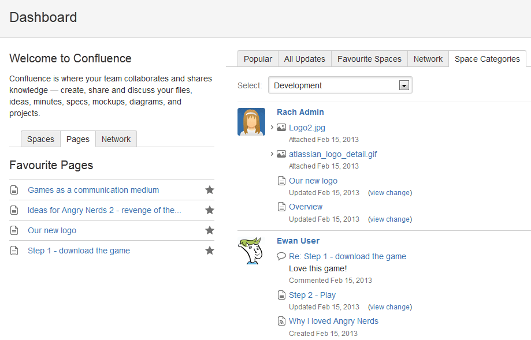Viewport: 531px width, 340px height.
Task: Toggle the star on Ideas for Angry Nerds 2
Action: pyautogui.click(x=209, y=210)
